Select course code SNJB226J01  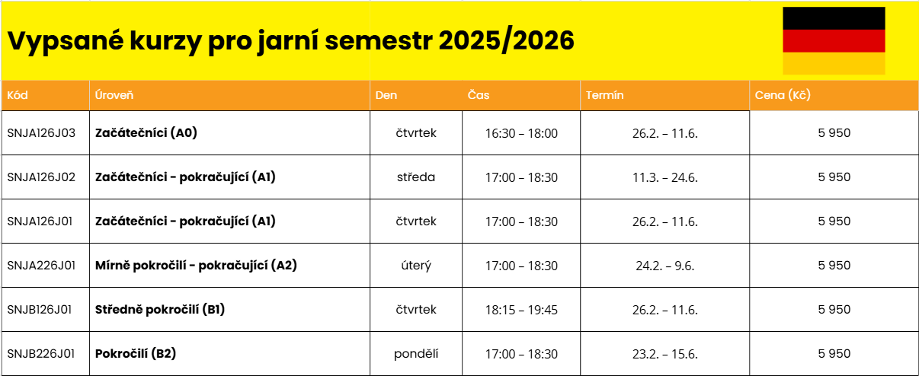pyautogui.click(x=41, y=354)
